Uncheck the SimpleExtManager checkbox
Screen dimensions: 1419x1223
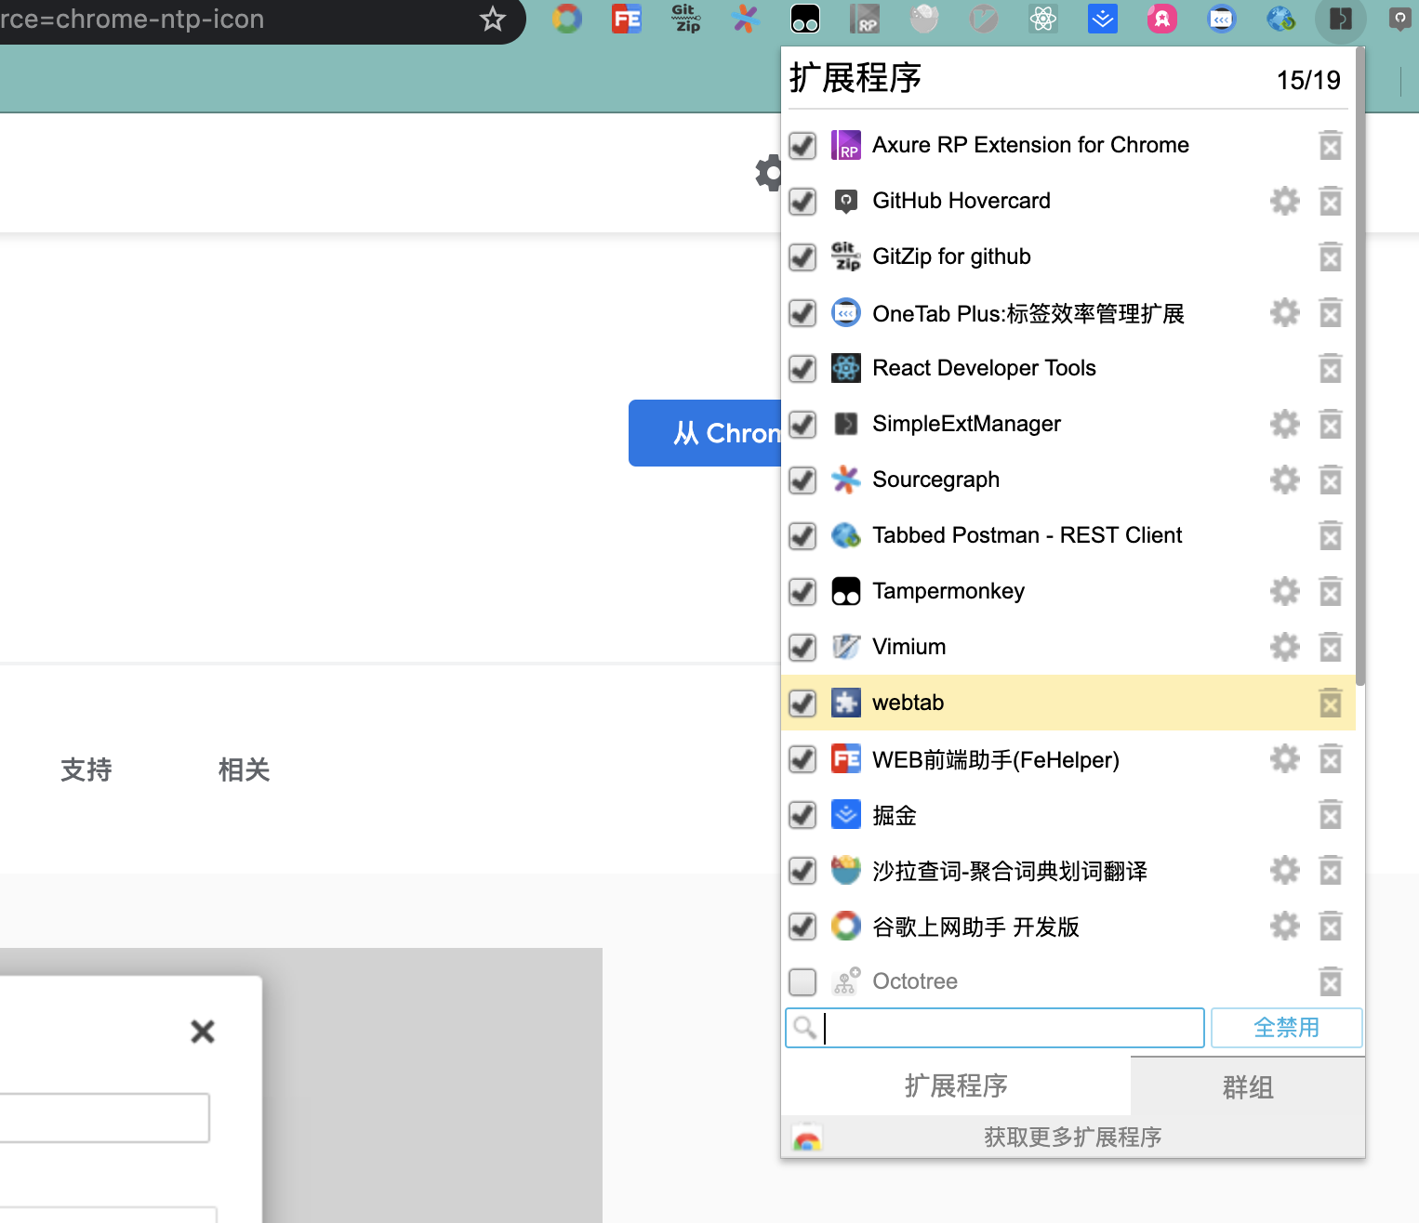[802, 424]
